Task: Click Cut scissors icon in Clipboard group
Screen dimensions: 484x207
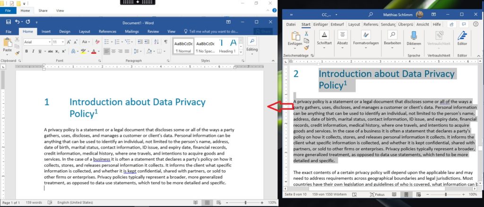Action: pyautogui.click(x=17, y=40)
